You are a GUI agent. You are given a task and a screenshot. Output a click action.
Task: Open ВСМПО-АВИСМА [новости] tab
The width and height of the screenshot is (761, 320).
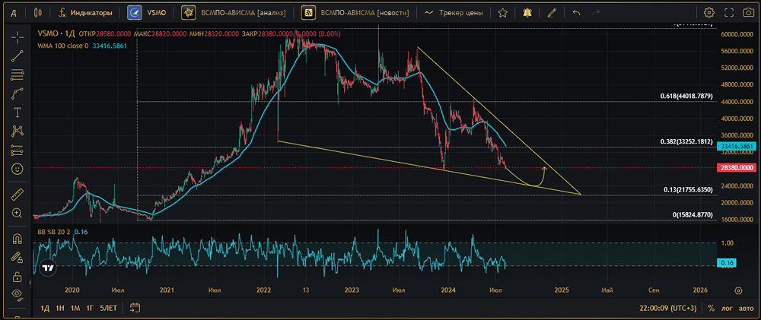(355, 13)
